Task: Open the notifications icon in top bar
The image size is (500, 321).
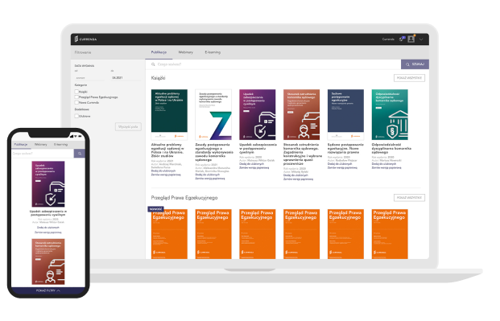Action: [402, 39]
